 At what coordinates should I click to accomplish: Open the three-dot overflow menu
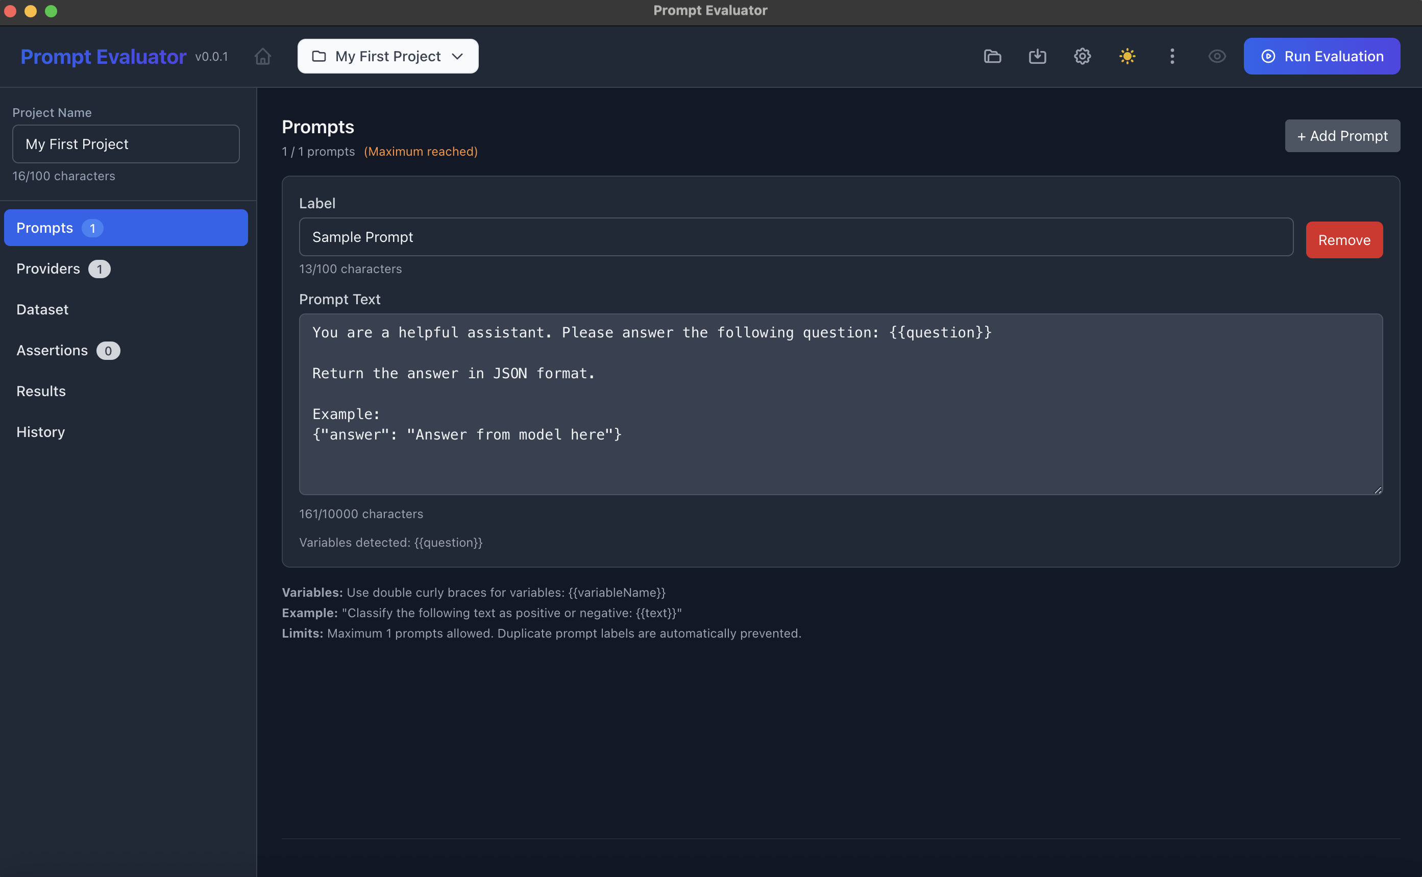point(1172,56)
